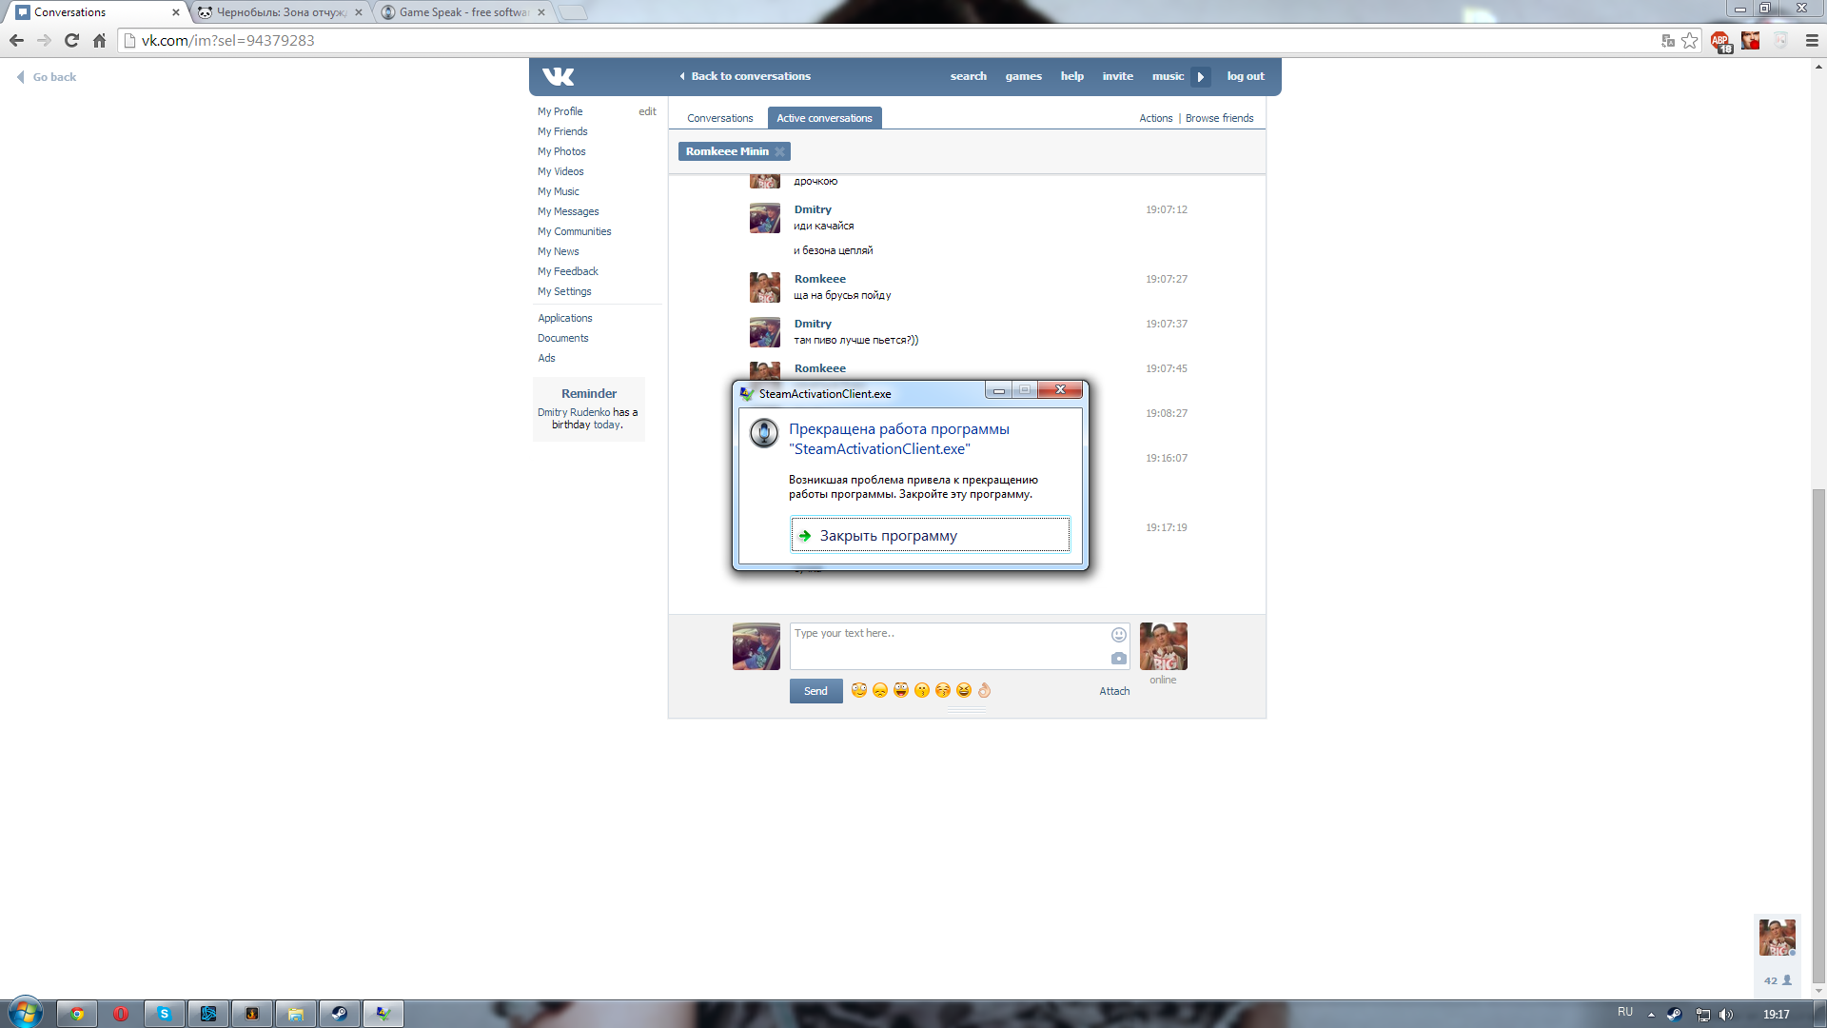Screen dimensions: 1827x1028
Task: Show hidden system tray icons
Action: click(1651, 1014)
